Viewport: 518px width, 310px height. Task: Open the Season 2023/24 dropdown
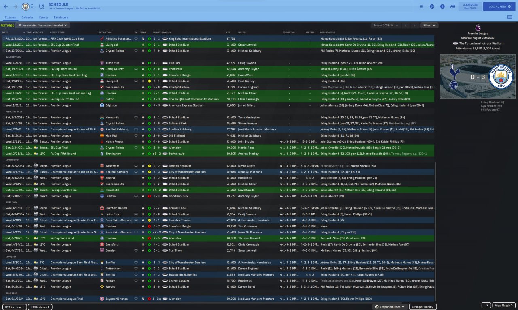click(386, 25)
